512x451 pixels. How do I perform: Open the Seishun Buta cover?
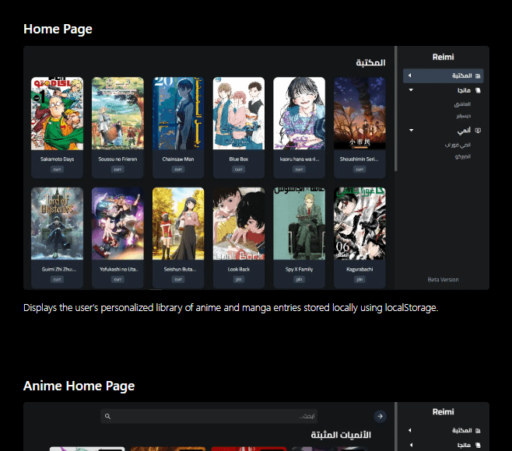click(x=178, y=223)
